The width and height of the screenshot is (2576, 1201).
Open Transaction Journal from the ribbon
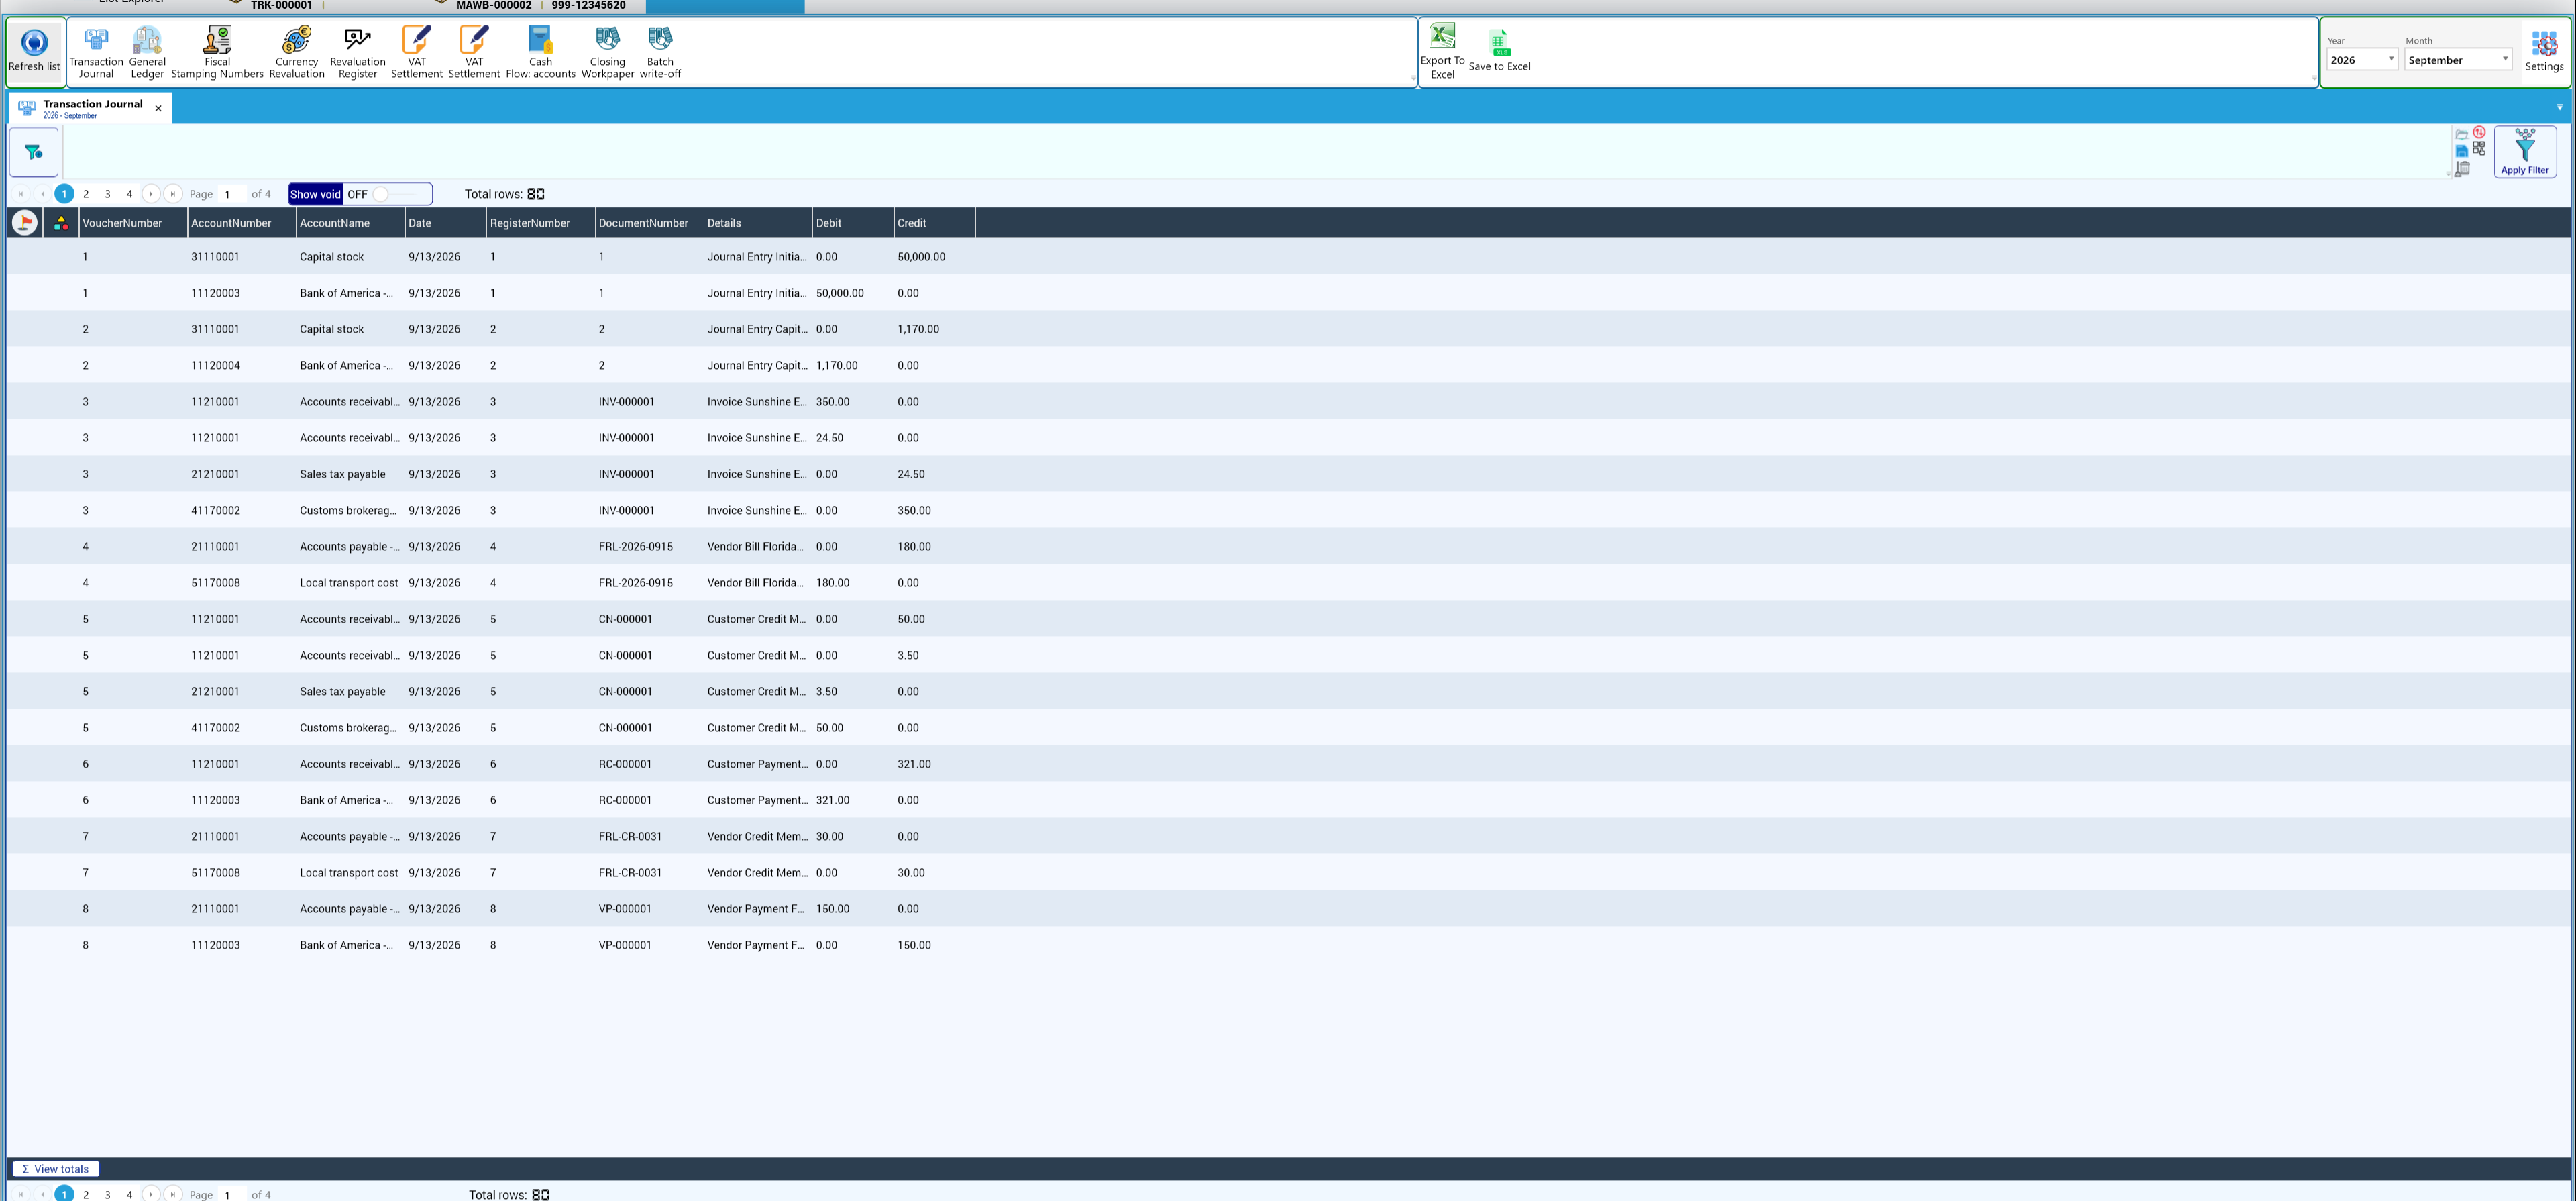click(96, 52)
